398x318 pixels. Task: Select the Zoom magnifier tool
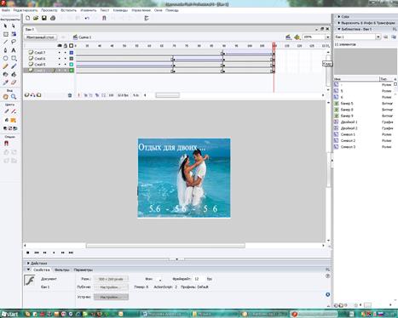point(14,97)
